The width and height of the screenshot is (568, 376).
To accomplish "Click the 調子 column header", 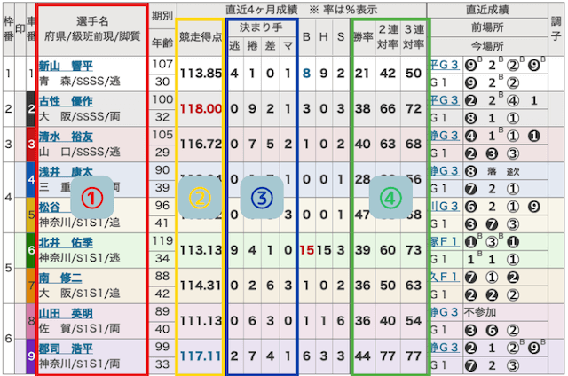I will click(x=556, y=28).
